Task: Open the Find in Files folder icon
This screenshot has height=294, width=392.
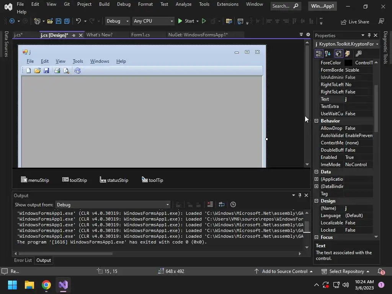Action: 229,21
